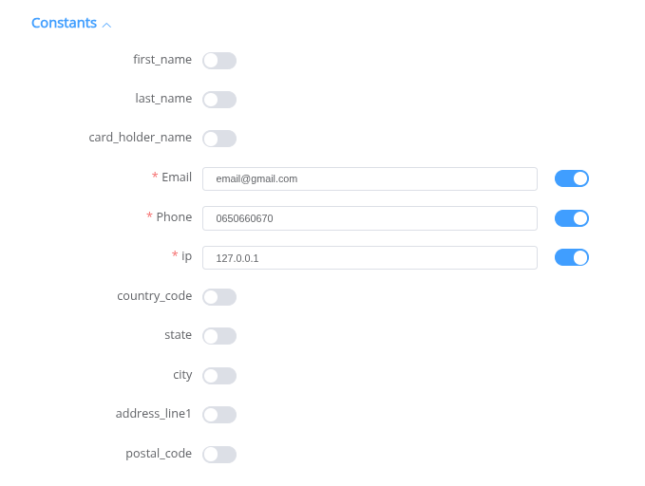Disable the Email toggle switch
Image resolution: width=645 pixels, height=486 pixels.
coord(571,178)
